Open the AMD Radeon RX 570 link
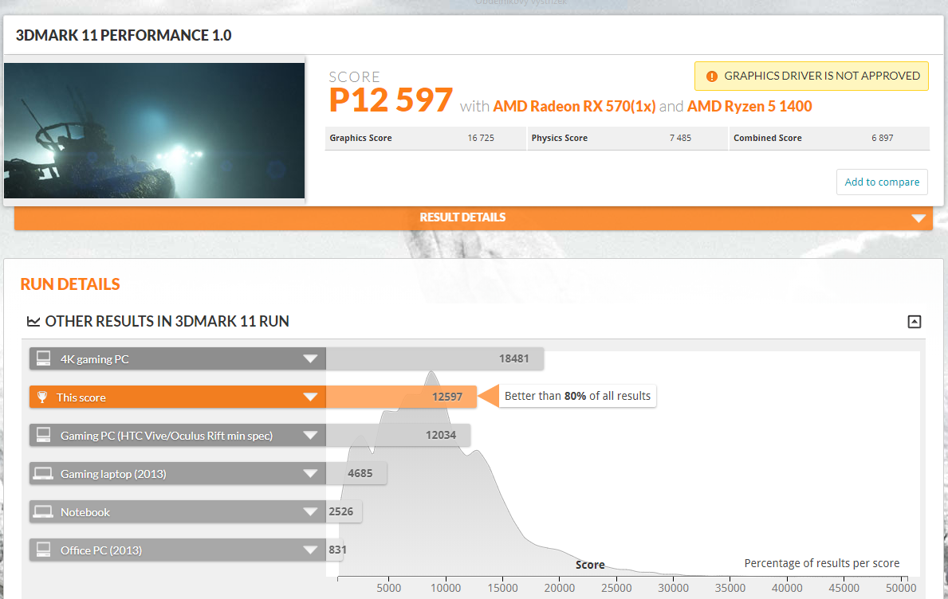The width and height of the screenshot is (948, 599). coord(574,107)
